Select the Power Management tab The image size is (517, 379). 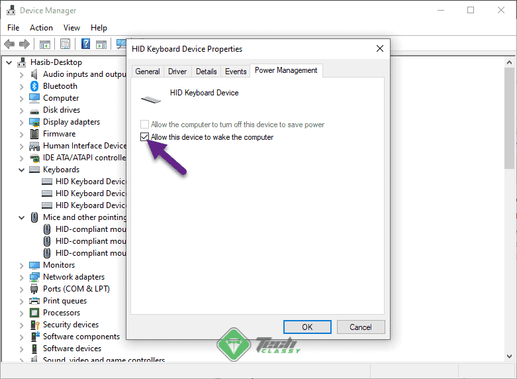[x=286, y=70]
